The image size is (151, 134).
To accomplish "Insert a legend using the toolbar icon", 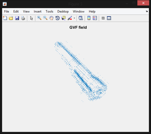I will 95,18.
